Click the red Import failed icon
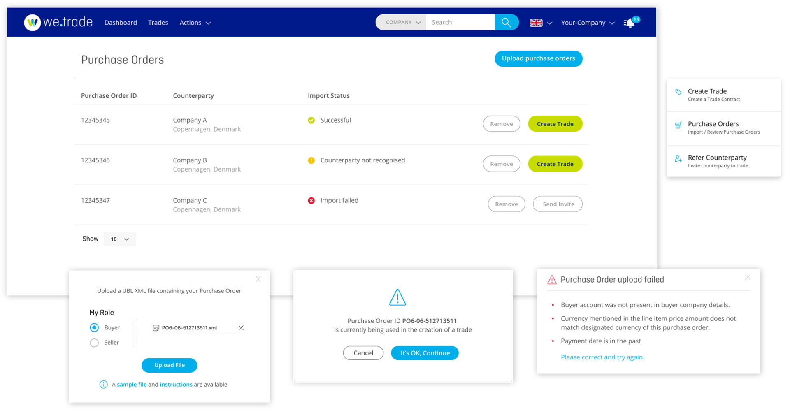This screenshot has height=415, width=790. click(x=311, y=201)
